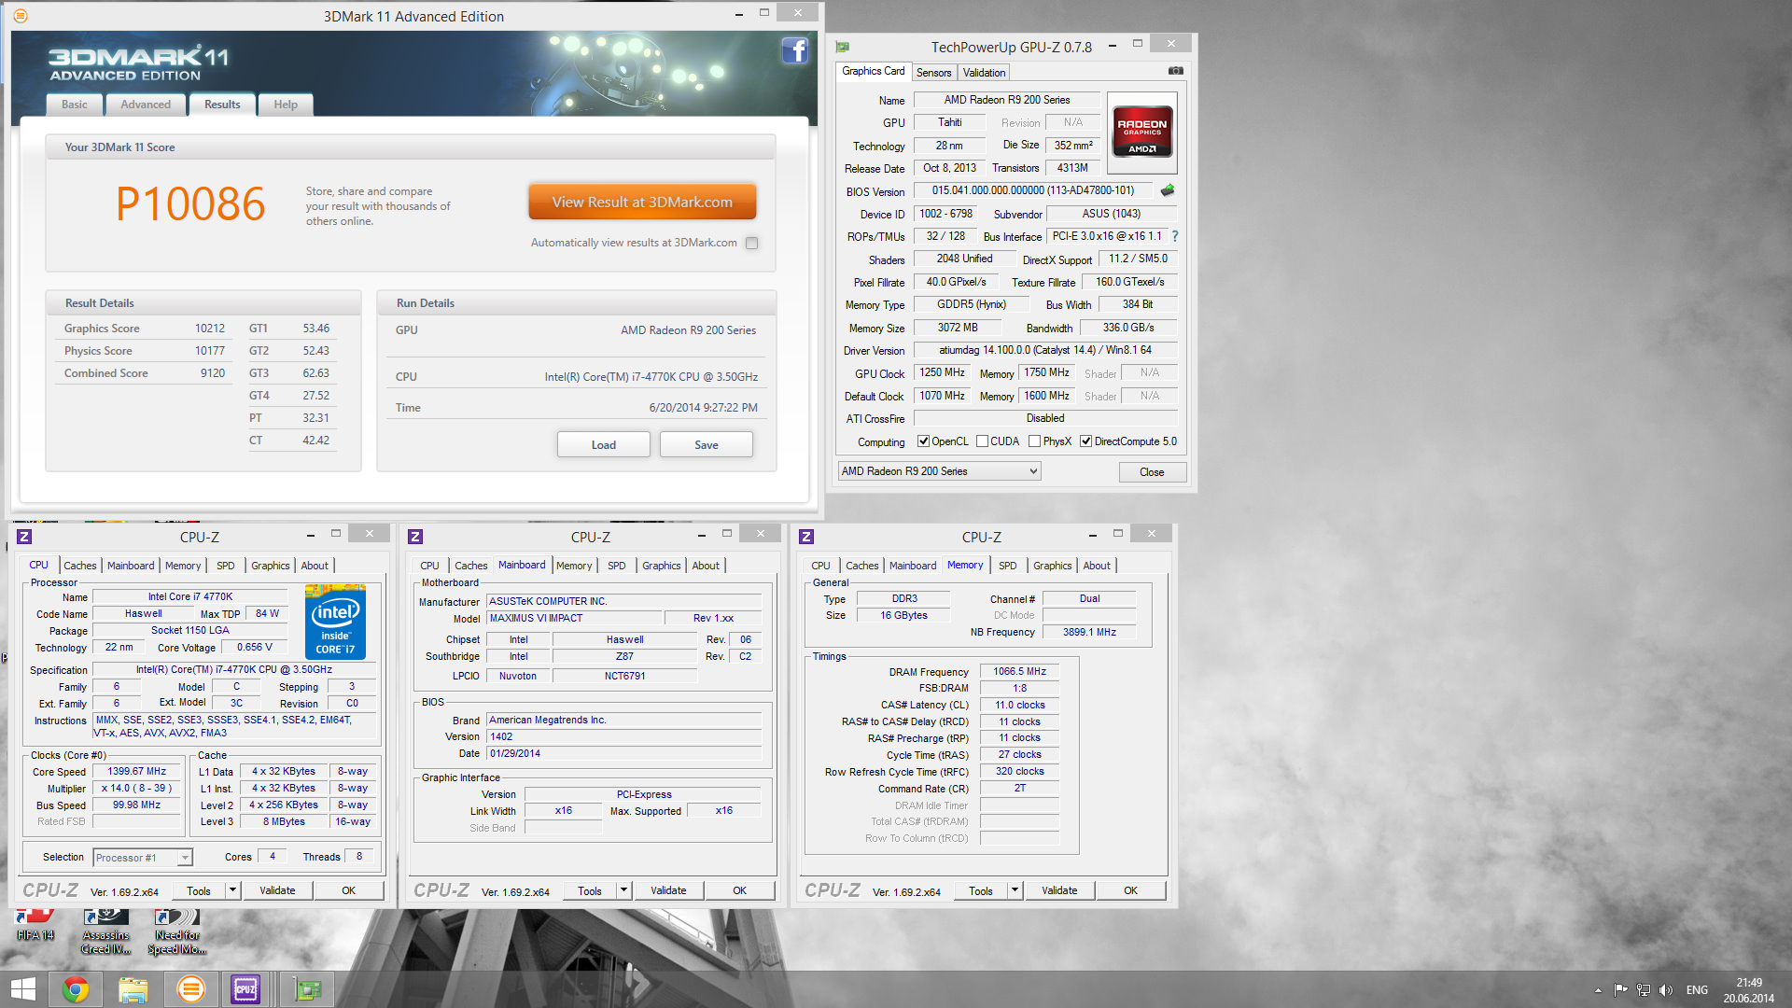Click the DRAM Frequency value 1066.5 MHz
This screenshot has width=1792, height=1008.
point(1019,671)
